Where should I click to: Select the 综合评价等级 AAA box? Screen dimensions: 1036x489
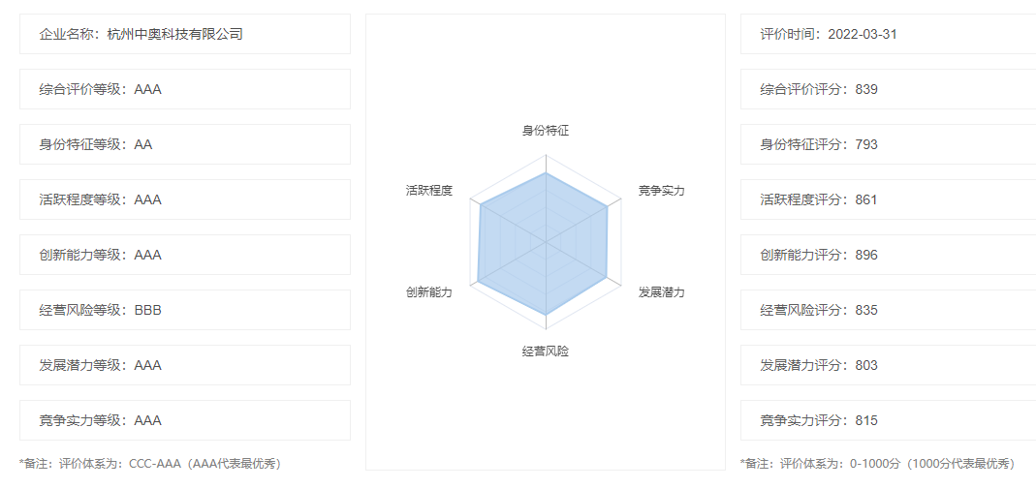(185, 89)
